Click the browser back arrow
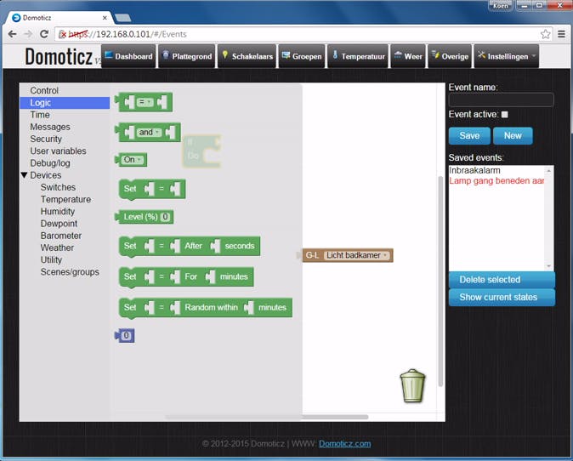Screen dimensions: 573x461 point(12,34)
